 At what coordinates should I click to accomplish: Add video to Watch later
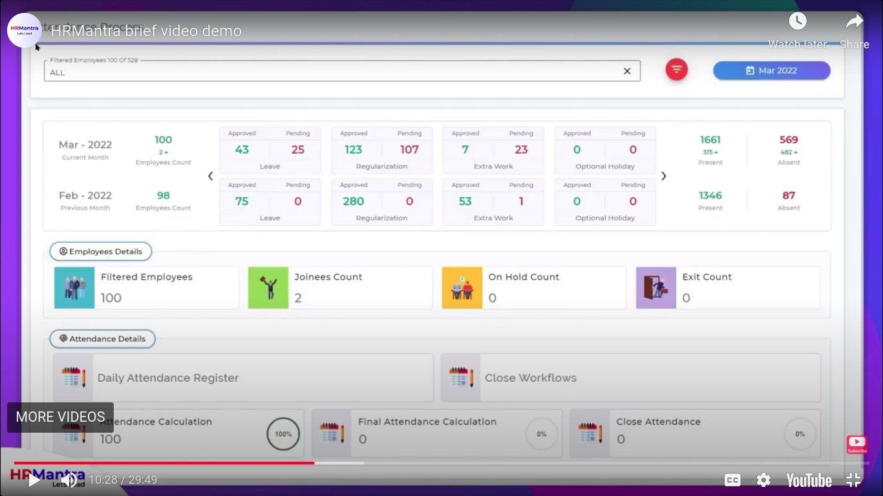point(797,30)
